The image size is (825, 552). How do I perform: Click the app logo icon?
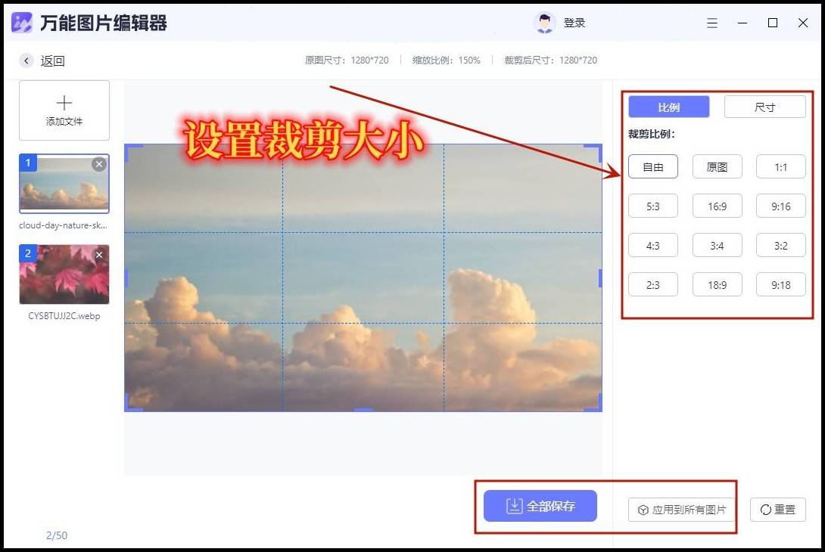coord(22,23)
